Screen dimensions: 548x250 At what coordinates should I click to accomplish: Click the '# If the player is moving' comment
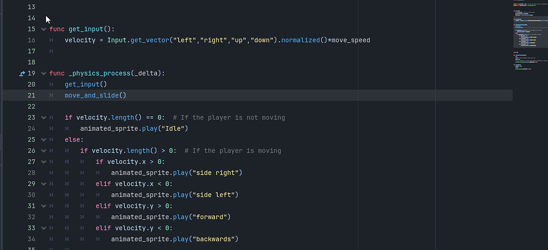pos(233,151)
